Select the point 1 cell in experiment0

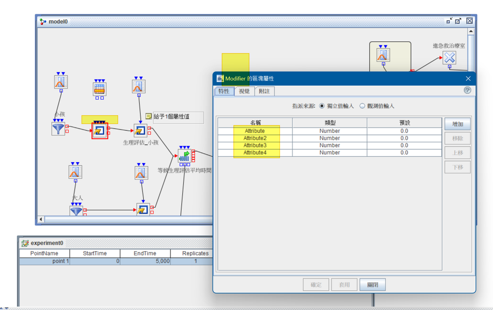click(44, 261)
